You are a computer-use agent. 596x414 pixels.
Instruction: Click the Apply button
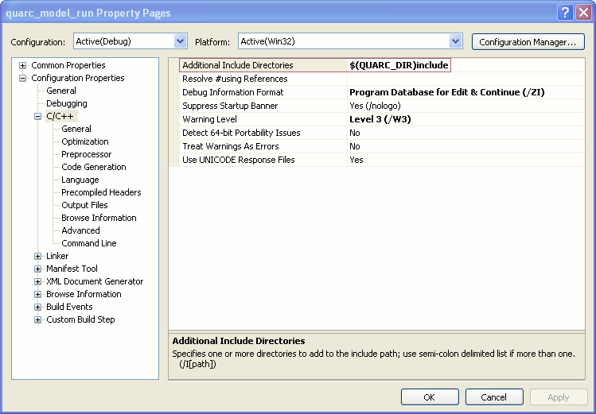(x=559, y=397)
